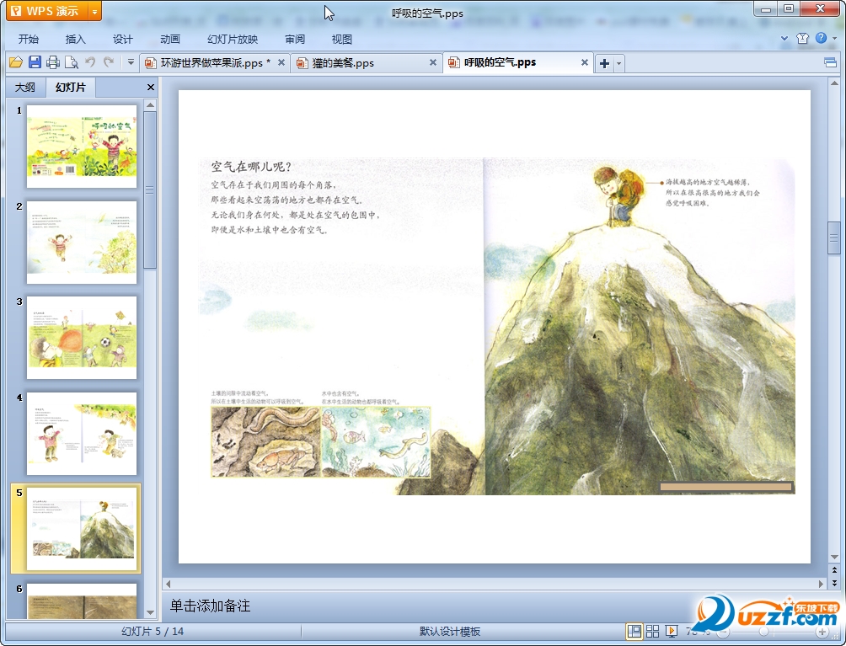Viewport: 846px width, 646px height.
Task: Create a new document with the plus button
Action: point(604,63)
